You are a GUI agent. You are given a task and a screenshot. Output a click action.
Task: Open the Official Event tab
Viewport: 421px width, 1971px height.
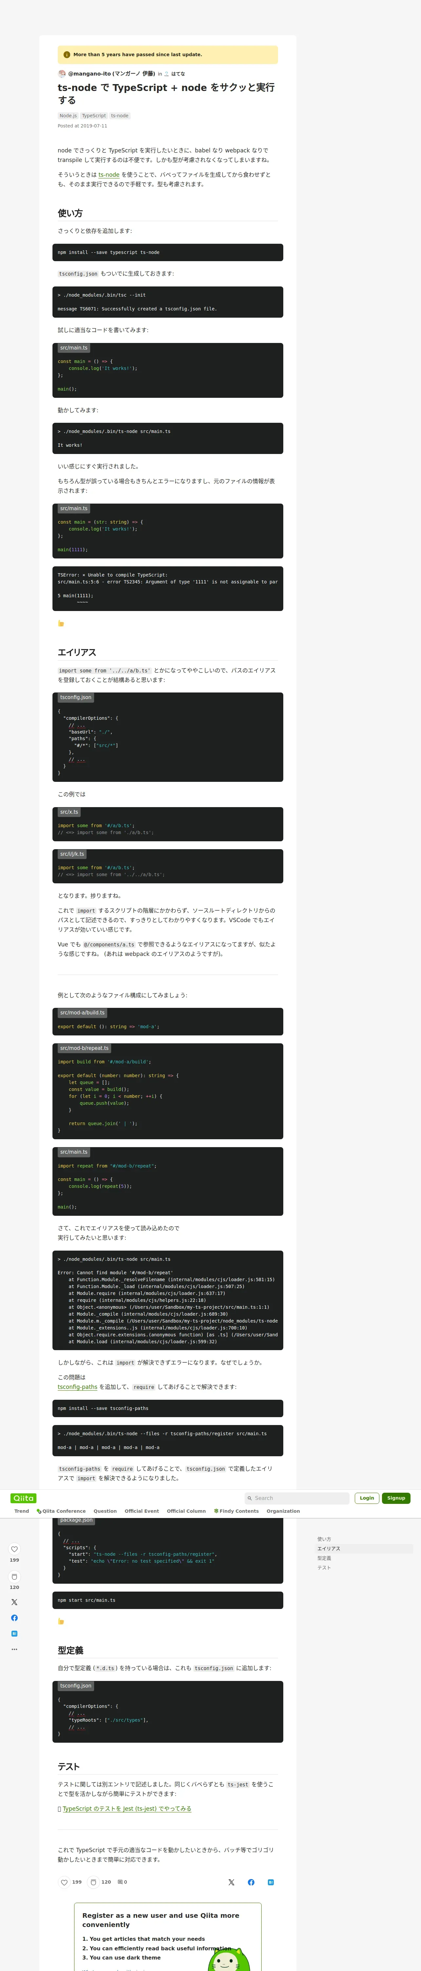(x=142, y=1510)
